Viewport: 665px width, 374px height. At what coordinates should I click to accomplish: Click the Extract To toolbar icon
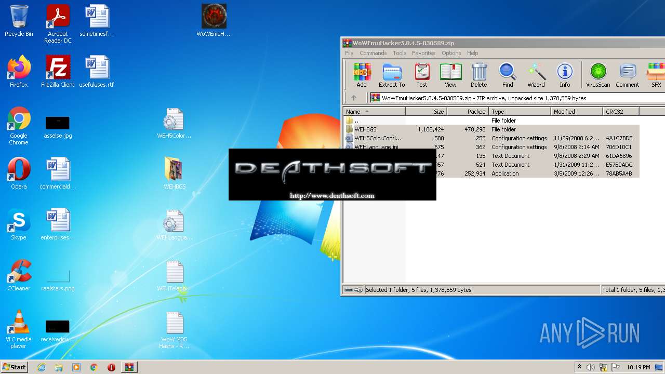coord(392,75)
